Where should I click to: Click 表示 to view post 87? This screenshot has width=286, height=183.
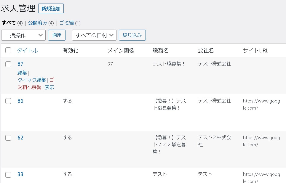click(x=49, y=87)
